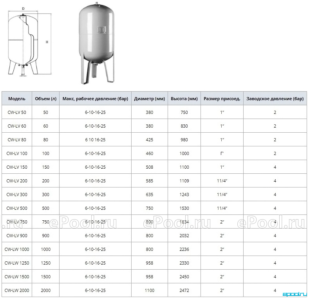Click volume '2000' in CW-LW 2000 row
Image resolution: width=309 pixels, height=299 pixels.
45,290
